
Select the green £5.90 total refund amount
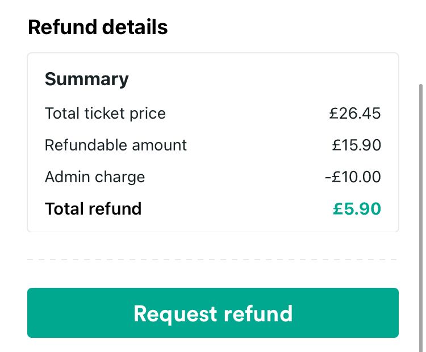pyautogui.click(x=357, y=209)
